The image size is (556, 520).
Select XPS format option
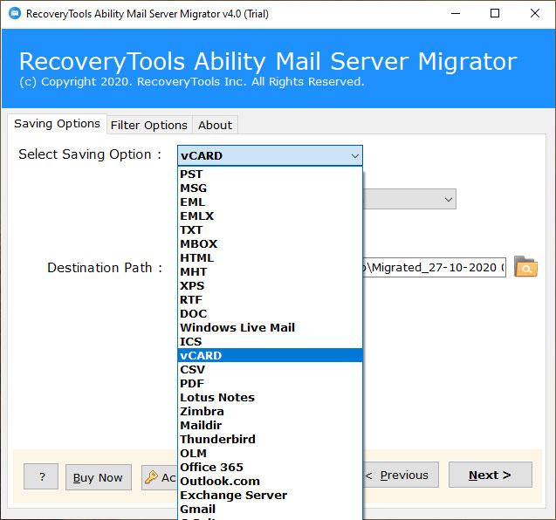tap(270, 285)
